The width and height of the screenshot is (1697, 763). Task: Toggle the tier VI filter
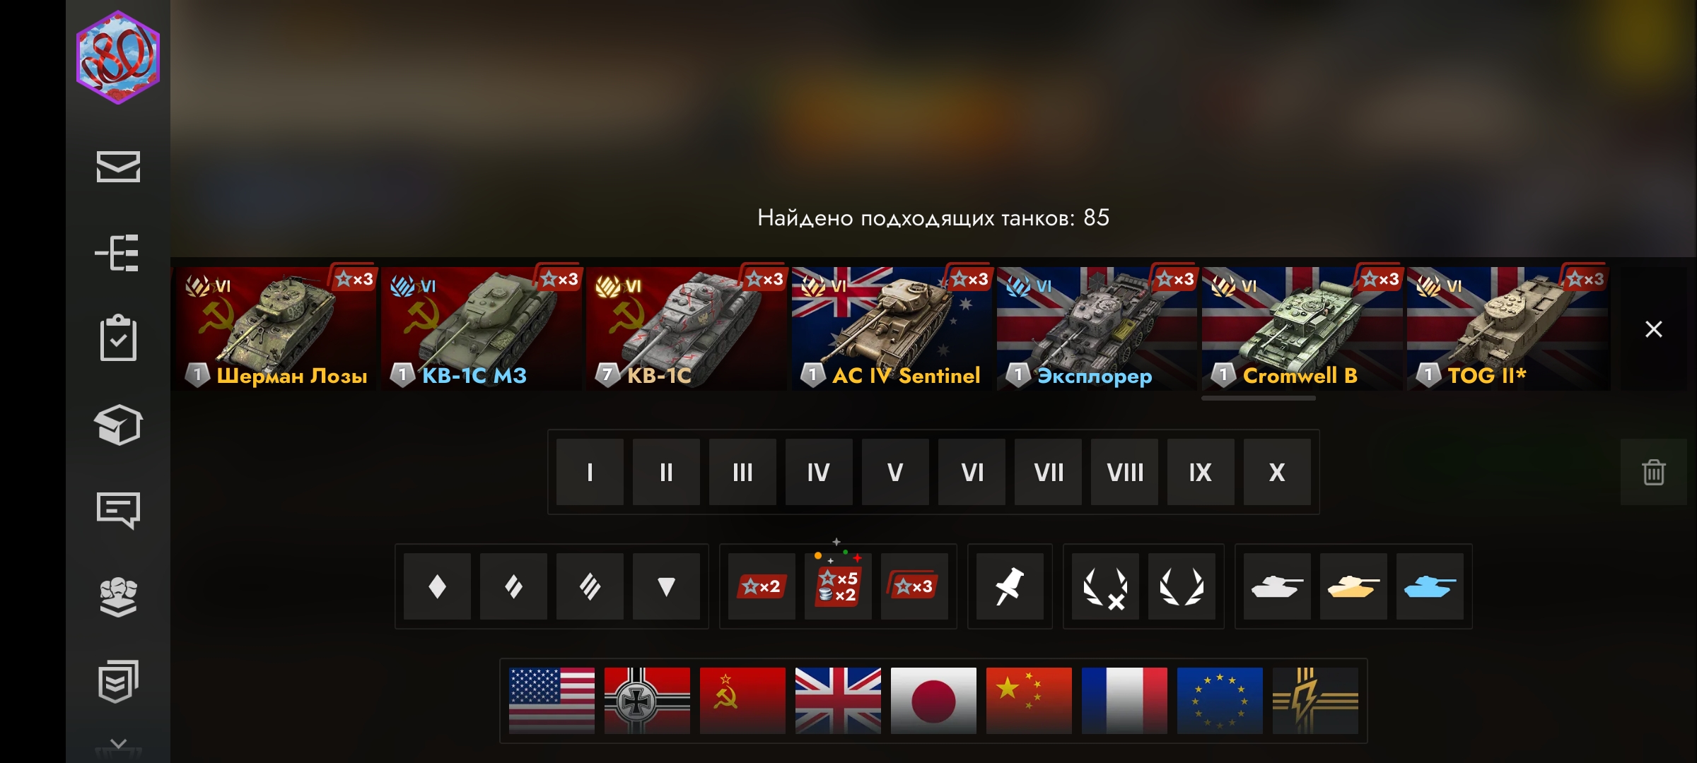(972, 472)
